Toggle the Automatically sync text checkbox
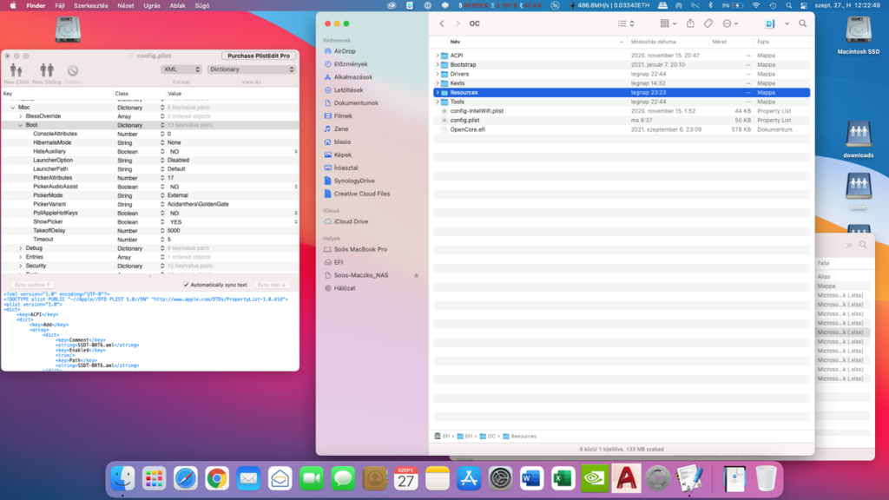Viewport: 889px width, 500px height. (186, 285)
